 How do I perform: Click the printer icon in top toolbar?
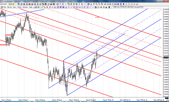[x=51, y=4]
